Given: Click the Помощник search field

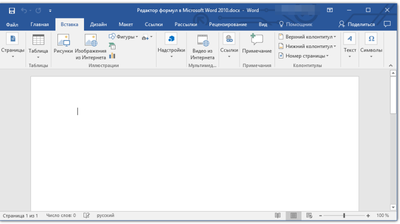Looking at the screenshot, I should click(x=295, y=24).
